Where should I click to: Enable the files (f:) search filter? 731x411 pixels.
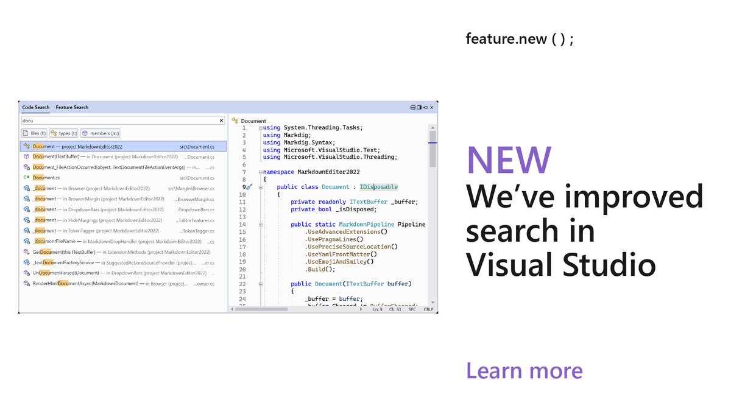[x=34, y=133]
